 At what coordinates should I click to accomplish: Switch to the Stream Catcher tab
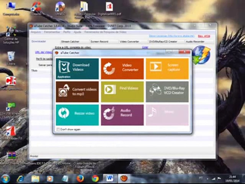[70, 42]
